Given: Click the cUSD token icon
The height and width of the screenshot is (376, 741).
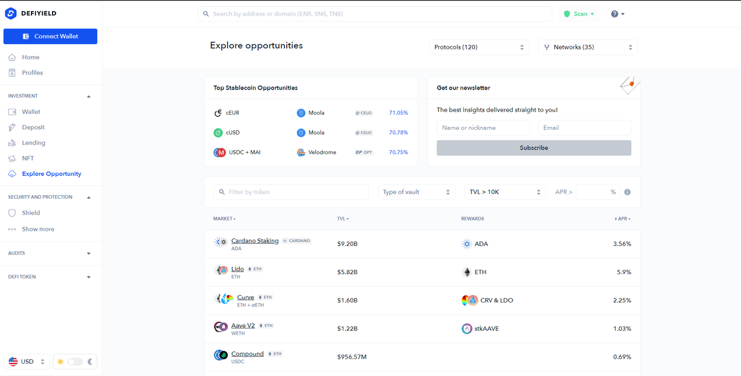Looking at the screenshot, I should pyautogui.click(x=218, y=133).
